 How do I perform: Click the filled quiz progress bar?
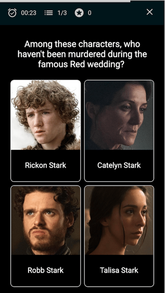pos(65,1)
